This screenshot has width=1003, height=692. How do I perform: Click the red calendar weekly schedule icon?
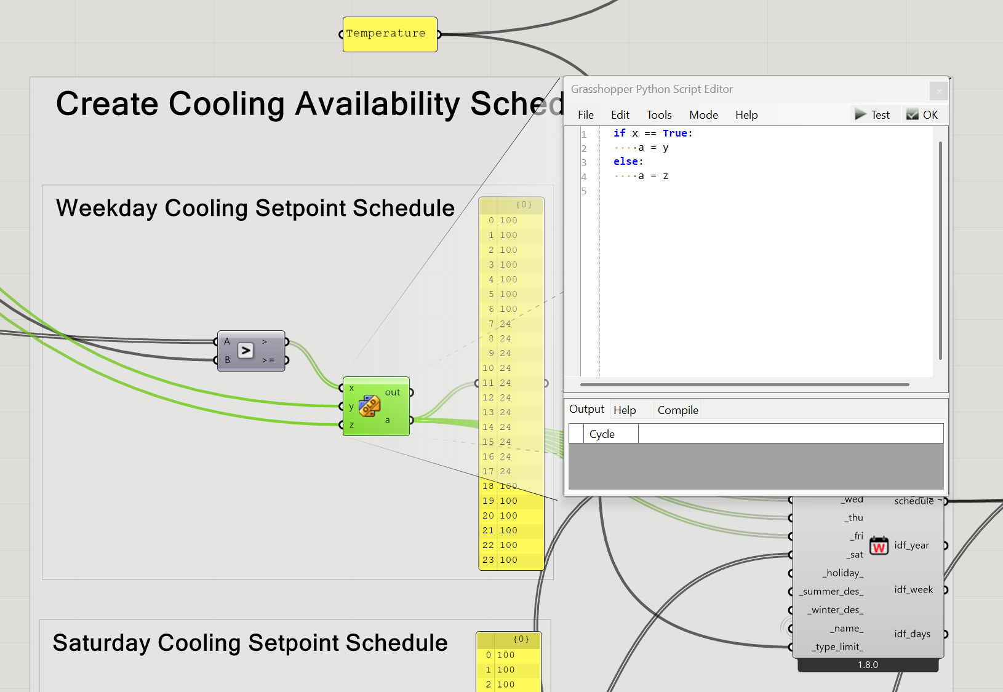tap(879, 545)
